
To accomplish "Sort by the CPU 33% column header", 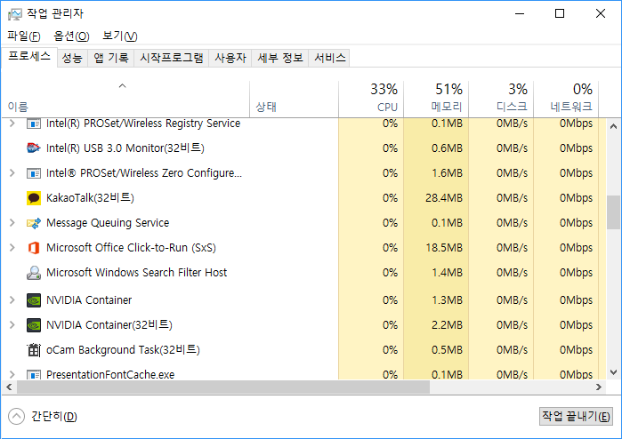I will click(x=371, y=99).
